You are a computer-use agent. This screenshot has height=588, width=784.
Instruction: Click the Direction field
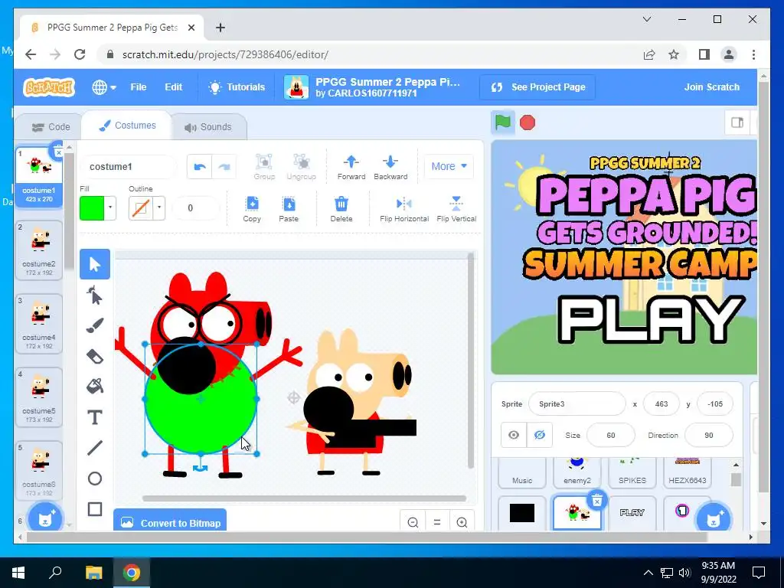point(708,435)
